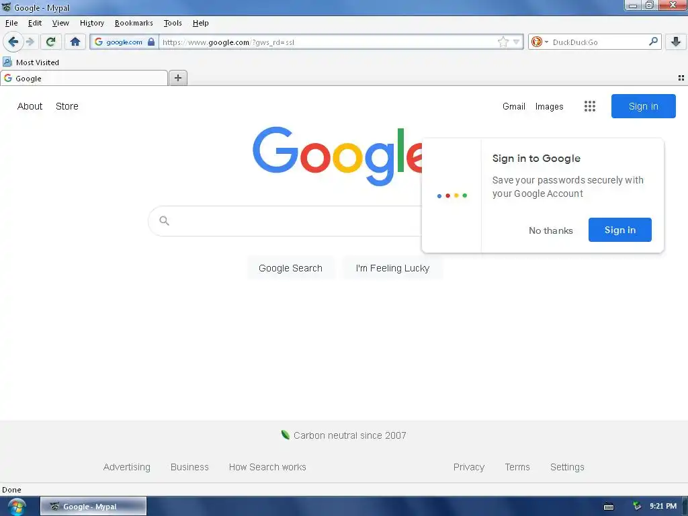Click the top-right Sign in button

pos(643,106)
